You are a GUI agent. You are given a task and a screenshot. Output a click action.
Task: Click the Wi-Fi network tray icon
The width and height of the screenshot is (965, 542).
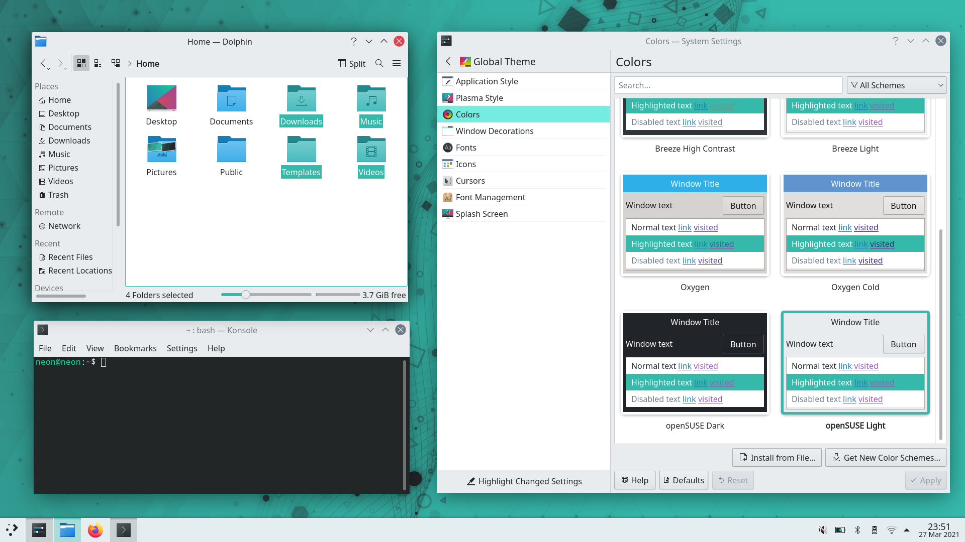(x=892, y=530)
